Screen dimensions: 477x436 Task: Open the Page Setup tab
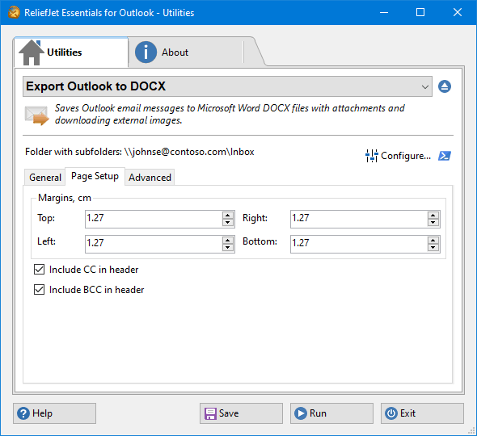click(x=95, y=176)
